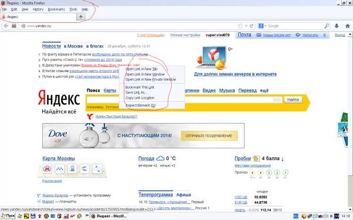Open Личные настройки link
353x220 pixels.
(185, 35)
